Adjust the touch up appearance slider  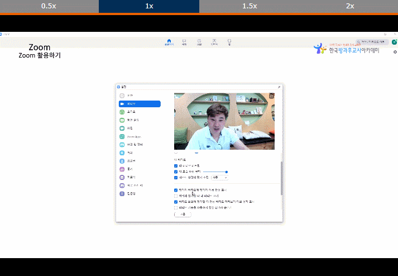click(215, 172)
